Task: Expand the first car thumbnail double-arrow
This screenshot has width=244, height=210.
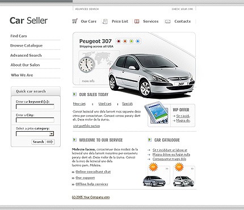Action: pyautogui.click(x=167, y=169)
